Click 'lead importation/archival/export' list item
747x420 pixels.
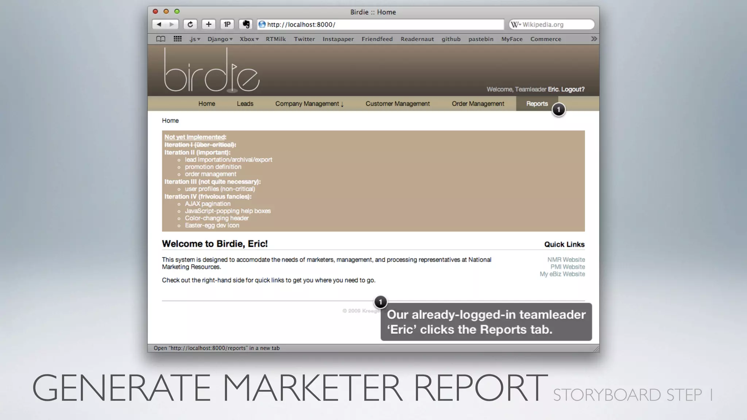pos(228,160)
